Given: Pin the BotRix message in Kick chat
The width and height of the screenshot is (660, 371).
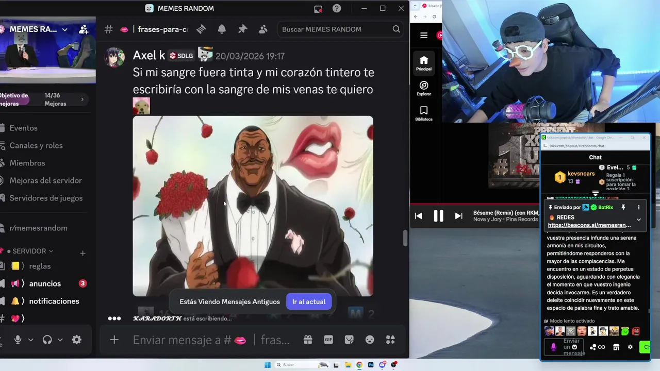Looking at the screenshot, I should pyautogui.click(x=623, y=207).
